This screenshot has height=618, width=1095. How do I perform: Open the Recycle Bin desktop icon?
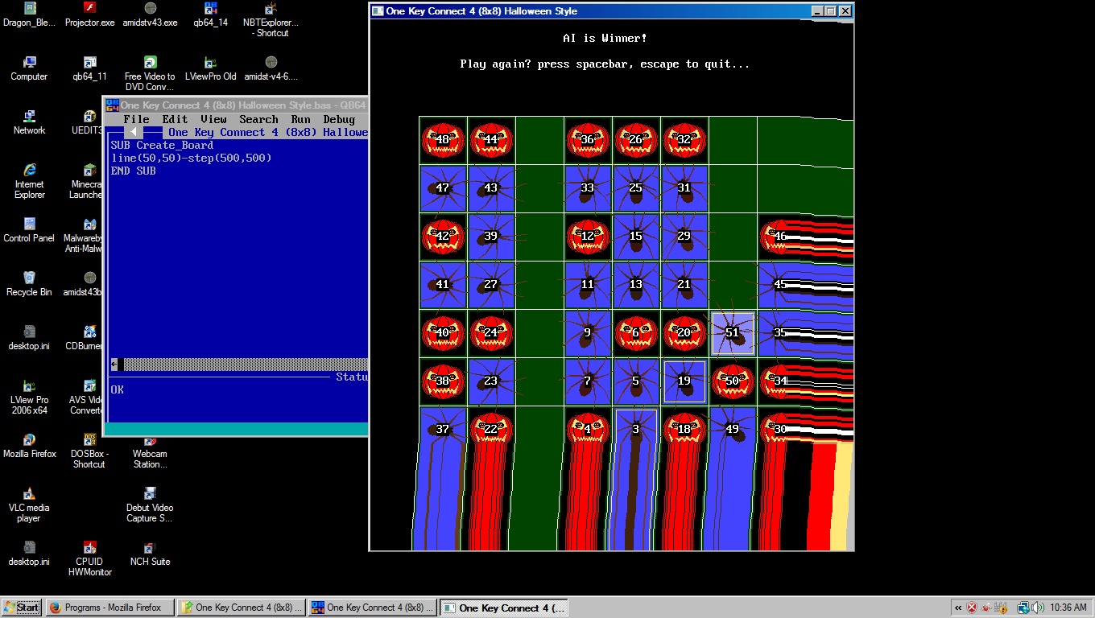[29, 278]
